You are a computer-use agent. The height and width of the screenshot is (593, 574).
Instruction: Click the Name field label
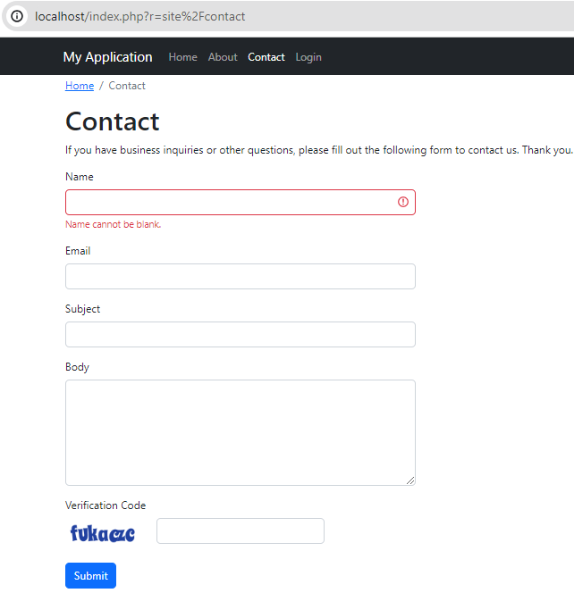point(80,177)
